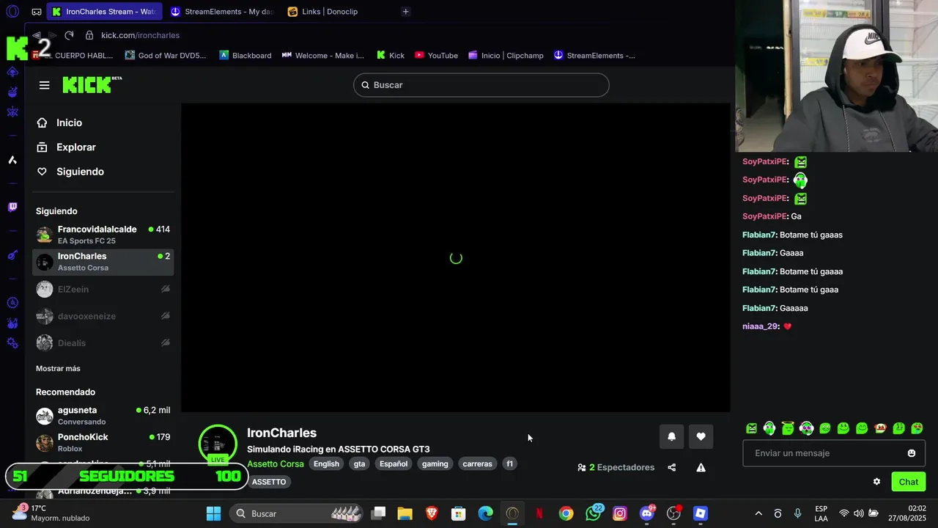Open the God of War bookmark
The image size is (938, 528).
(166, 56)
